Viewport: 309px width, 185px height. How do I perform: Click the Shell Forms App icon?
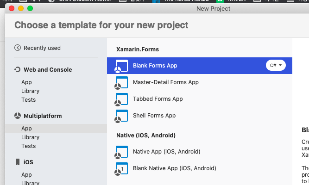[x=121, y=116]
